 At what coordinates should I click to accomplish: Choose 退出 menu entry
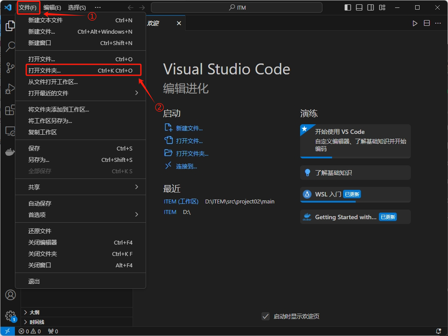click(x=80, y=281)
